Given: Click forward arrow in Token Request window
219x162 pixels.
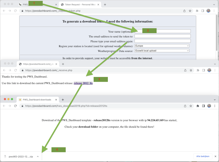Looking at the screenshot, I should click(x=10, y=11).
